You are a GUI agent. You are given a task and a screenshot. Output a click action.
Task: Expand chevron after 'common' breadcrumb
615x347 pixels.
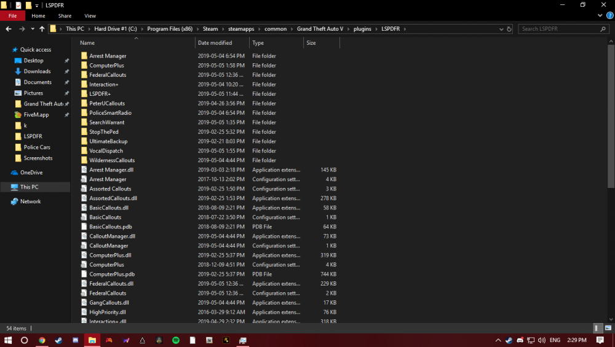[292, 29]
